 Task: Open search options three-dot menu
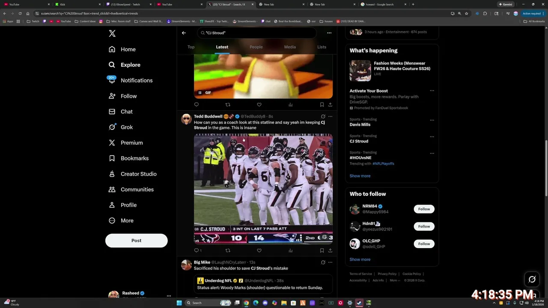329,33
